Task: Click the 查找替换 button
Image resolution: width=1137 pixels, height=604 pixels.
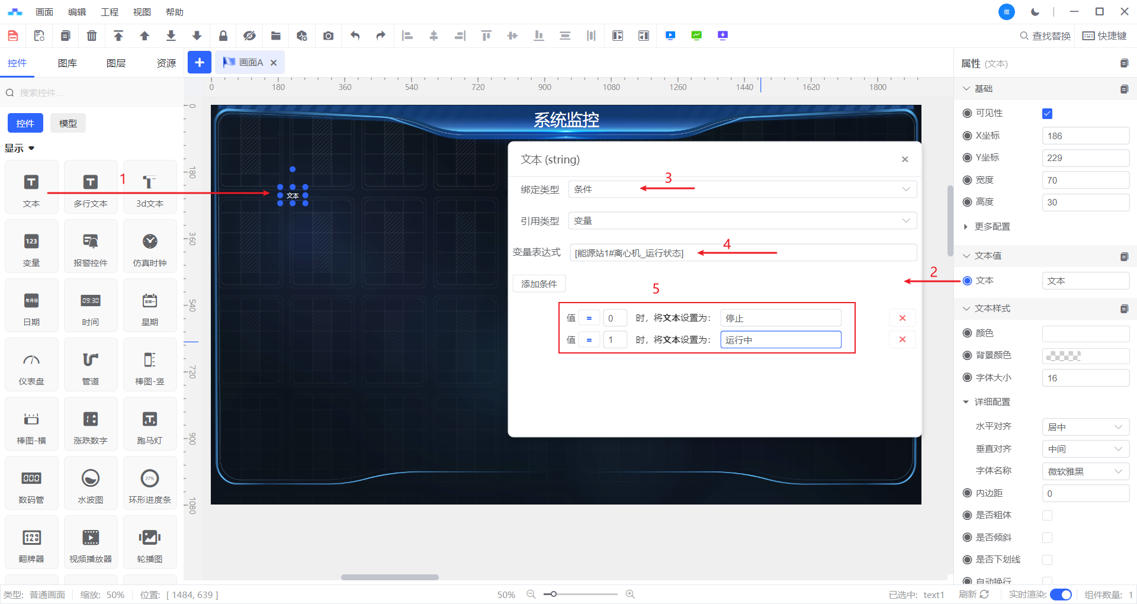Action: coord(1045,36)
